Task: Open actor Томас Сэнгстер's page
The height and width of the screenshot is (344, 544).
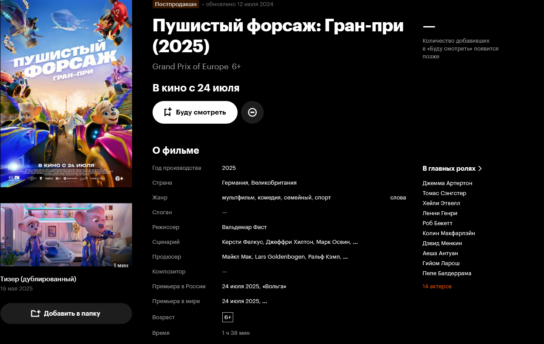Action: tap(444, 193)
